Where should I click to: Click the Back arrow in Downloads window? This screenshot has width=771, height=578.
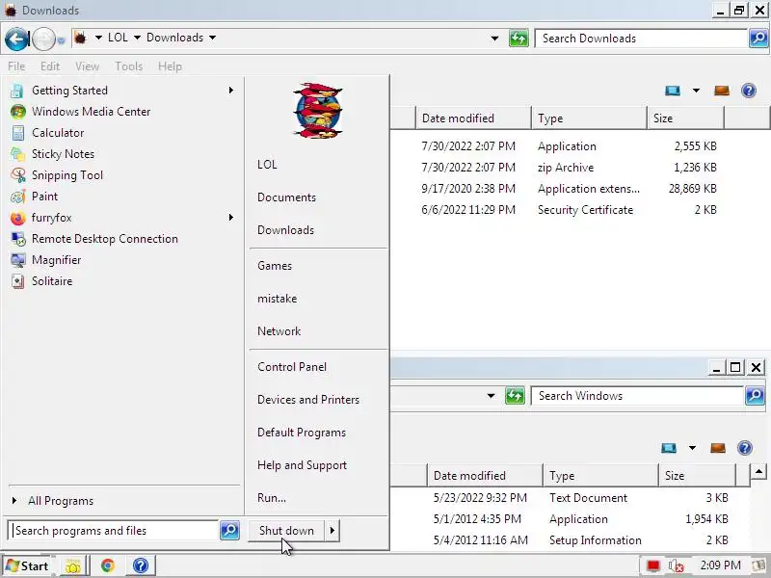pyautogui.click(x=16, y=39)
